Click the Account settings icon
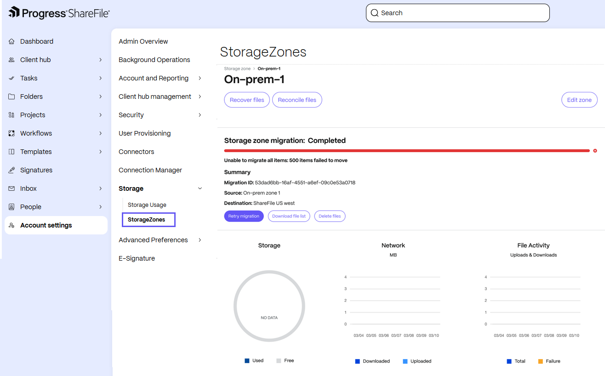This screenshot has width=605, height=376. point(11,225)
